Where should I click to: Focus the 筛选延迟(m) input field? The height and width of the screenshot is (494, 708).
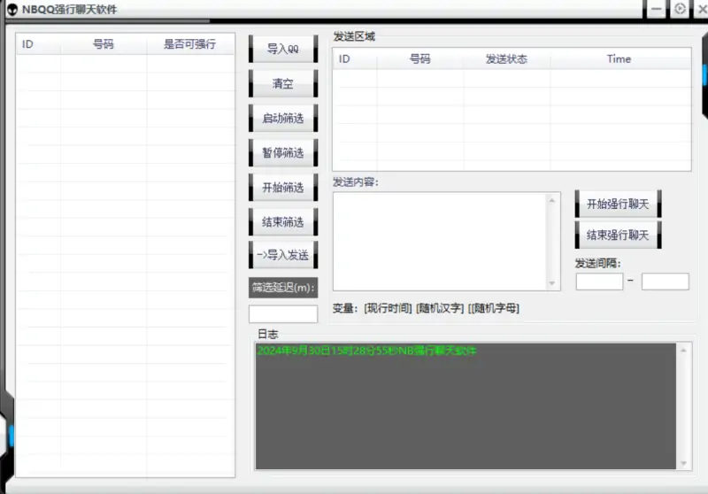[283, 313]
